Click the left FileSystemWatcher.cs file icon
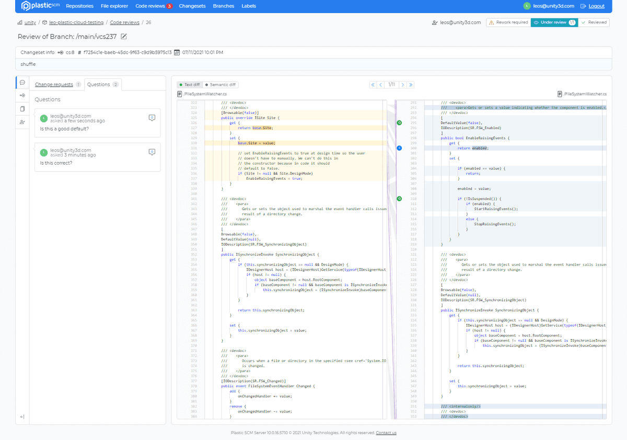Screen dimensions: 627x440 [x=180, y=94]
